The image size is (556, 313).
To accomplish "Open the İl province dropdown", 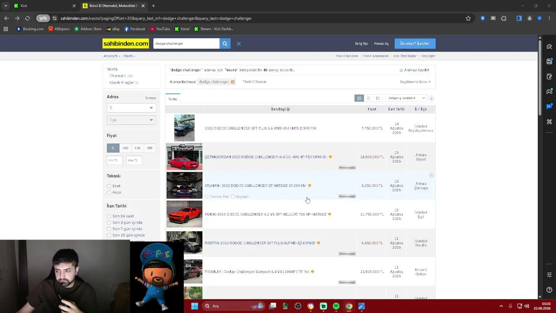I will (131, 108).
